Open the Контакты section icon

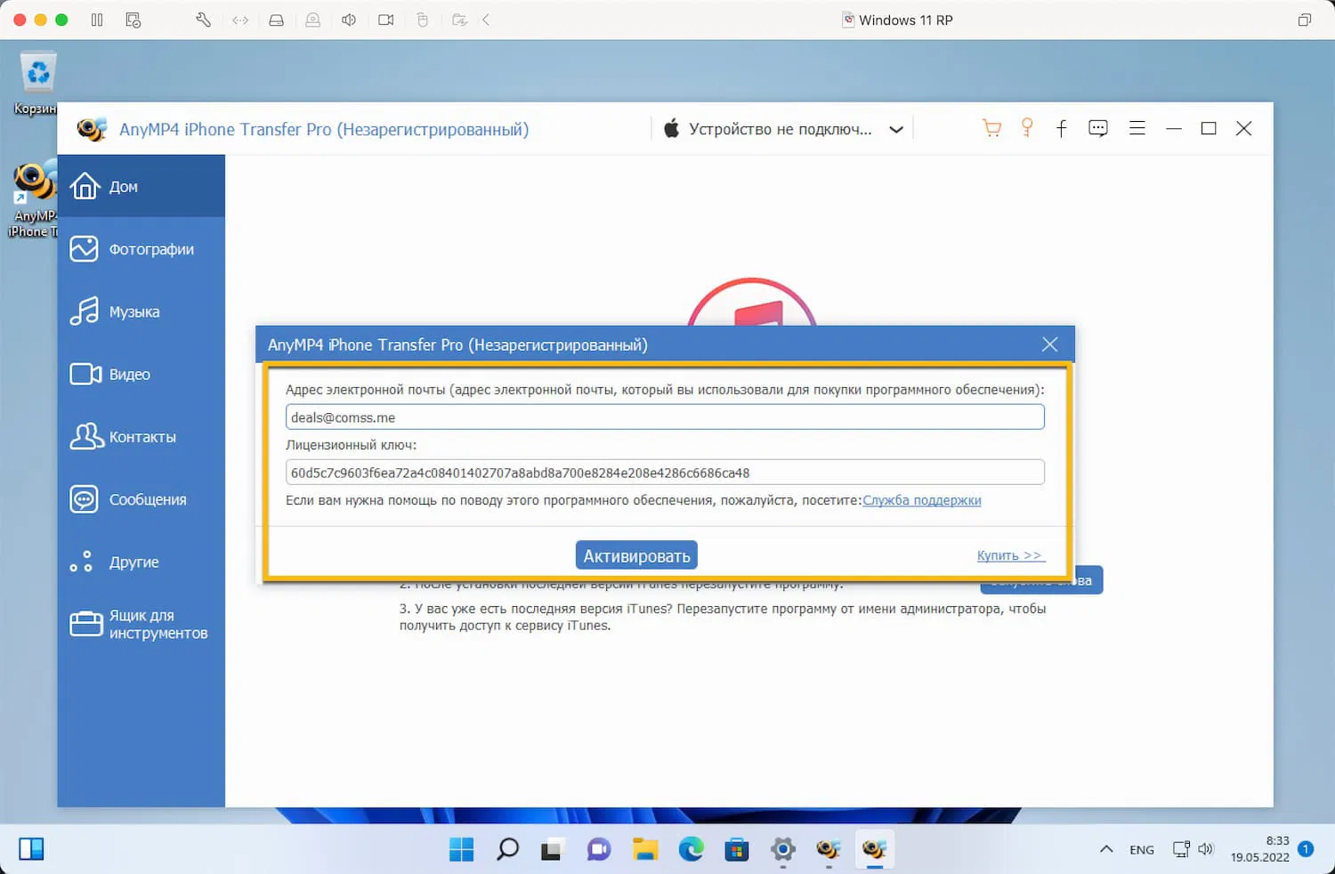point(84,436)
